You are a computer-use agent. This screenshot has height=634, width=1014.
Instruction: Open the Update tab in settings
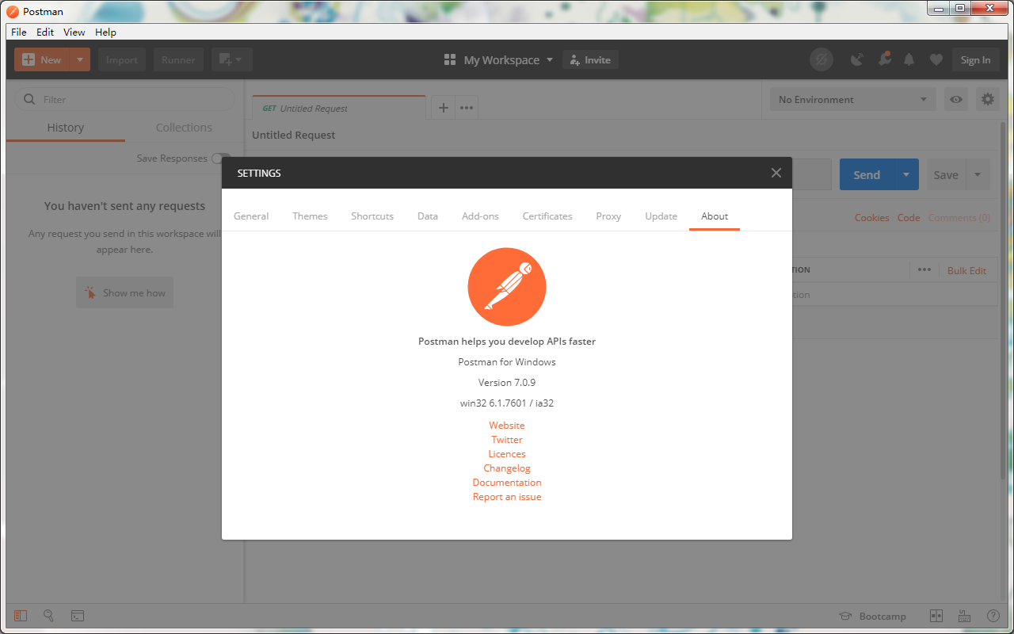click(x=661, y=216)
